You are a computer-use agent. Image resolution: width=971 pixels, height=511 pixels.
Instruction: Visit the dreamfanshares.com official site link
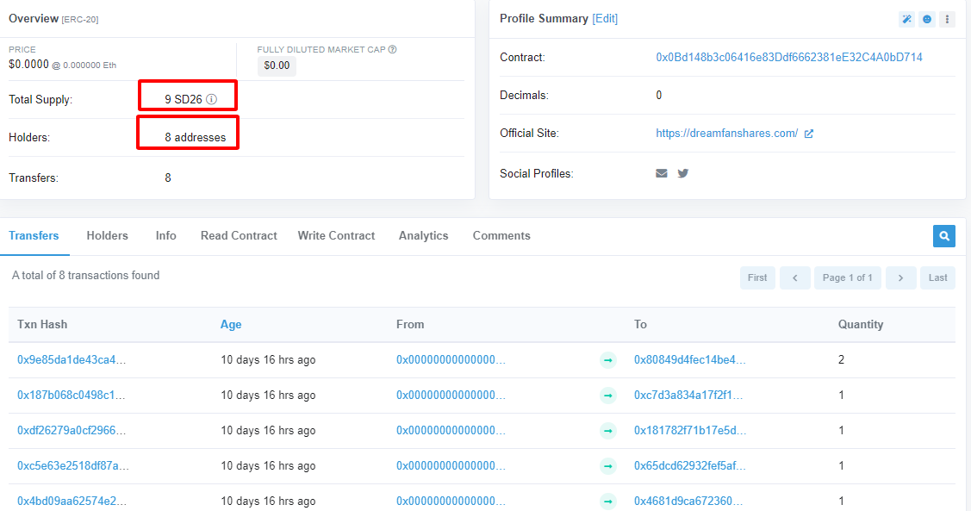726,134
